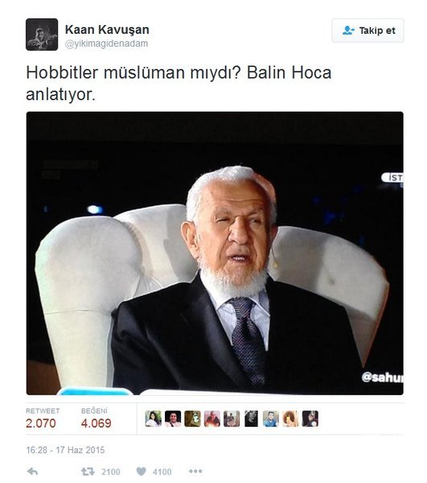
Task: Click the retweet icon below the tweet
Action: tap(88, 471)
